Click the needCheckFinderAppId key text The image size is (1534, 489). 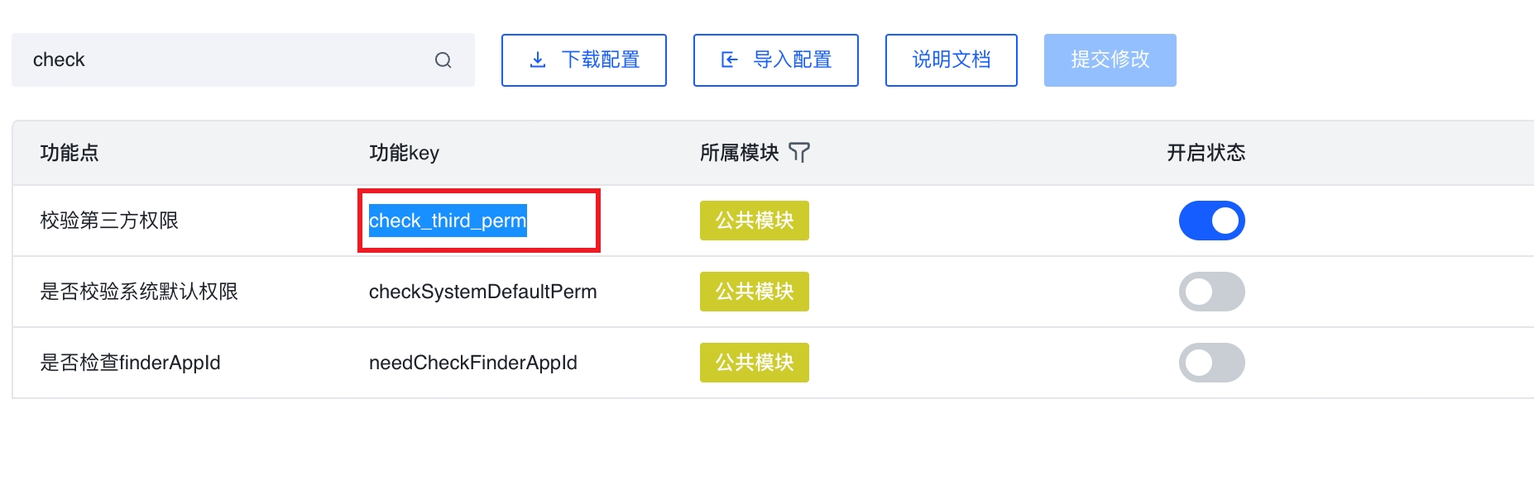472,363
